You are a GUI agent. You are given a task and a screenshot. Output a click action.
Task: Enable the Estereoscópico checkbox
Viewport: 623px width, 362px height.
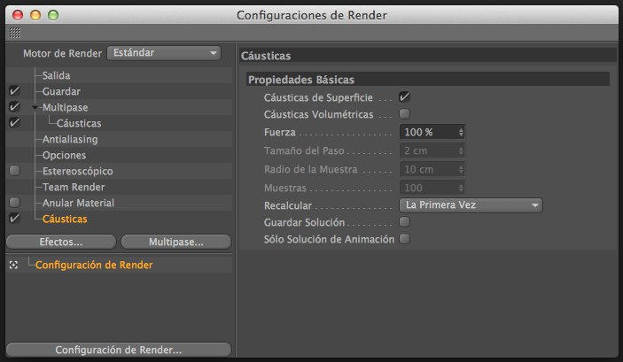[x=13, y=170]
